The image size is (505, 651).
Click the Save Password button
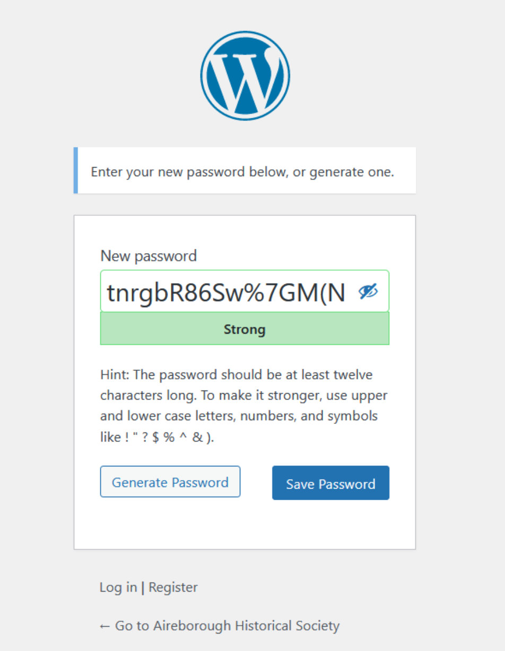tap(330, 483)
